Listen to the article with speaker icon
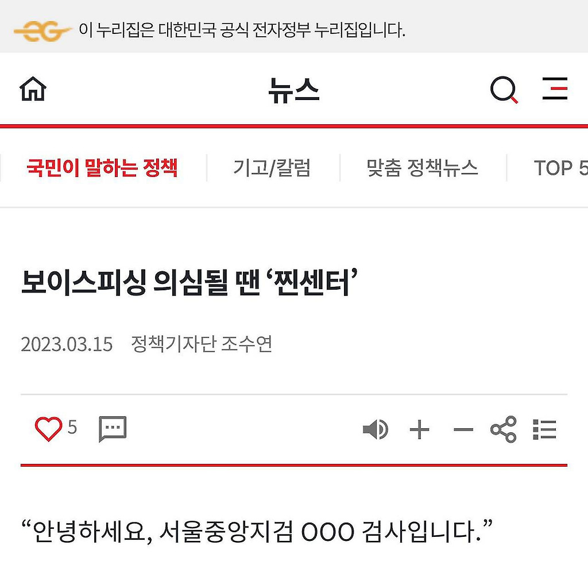 click(x=376, y=429)
